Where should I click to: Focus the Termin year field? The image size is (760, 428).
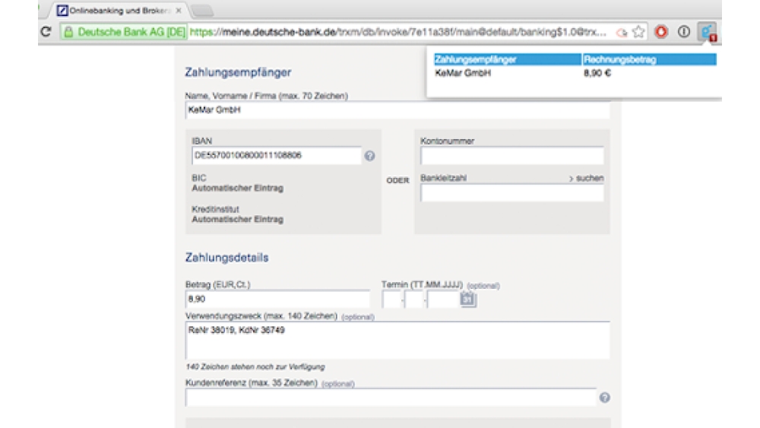[442, 299]
